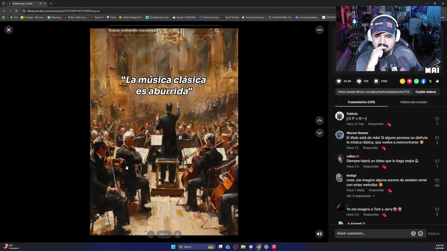Open the Duolingo bookmark
Viewport: 447px width, 251px height.
32,17
